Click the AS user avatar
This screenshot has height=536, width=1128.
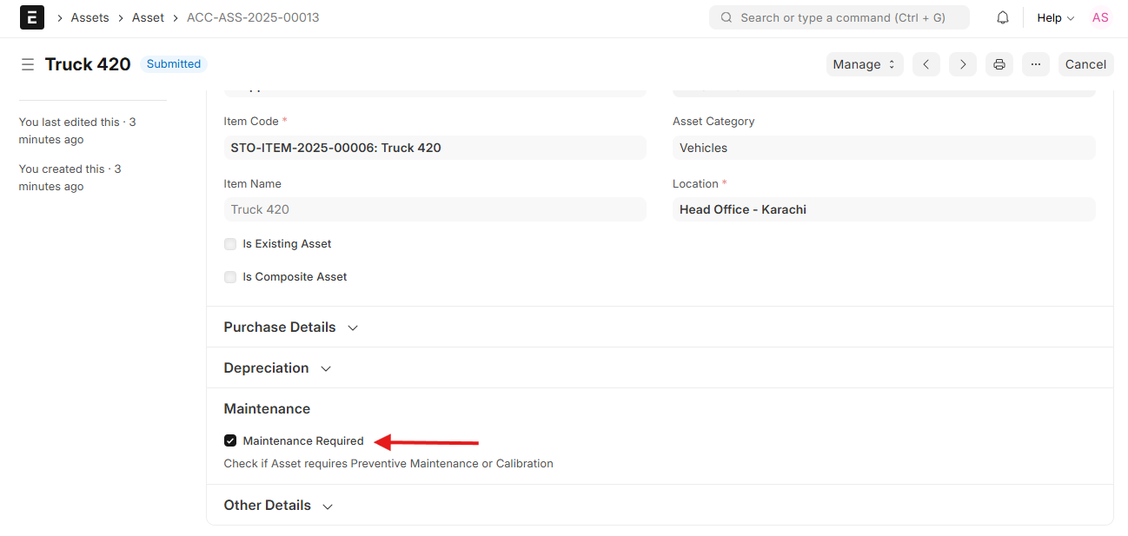(1100, 17)
